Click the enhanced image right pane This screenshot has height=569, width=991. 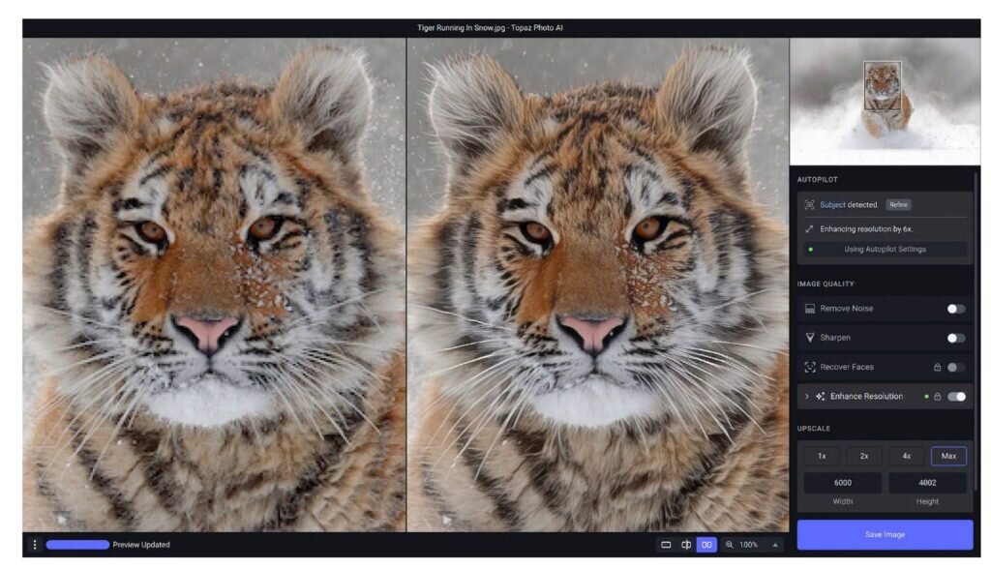point(598,284)
